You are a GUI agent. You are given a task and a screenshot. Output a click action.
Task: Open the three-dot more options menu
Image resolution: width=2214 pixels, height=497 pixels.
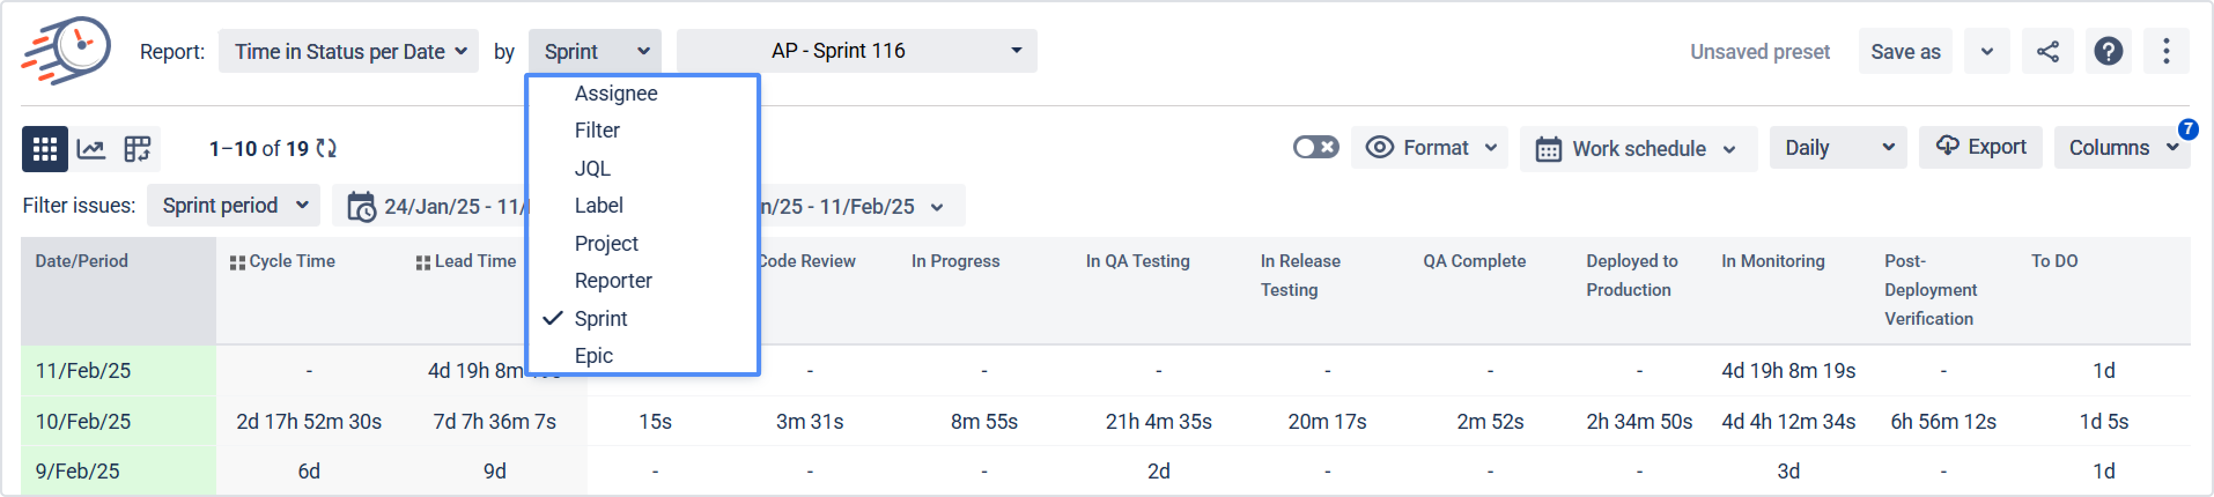(x=2166, y=51)
